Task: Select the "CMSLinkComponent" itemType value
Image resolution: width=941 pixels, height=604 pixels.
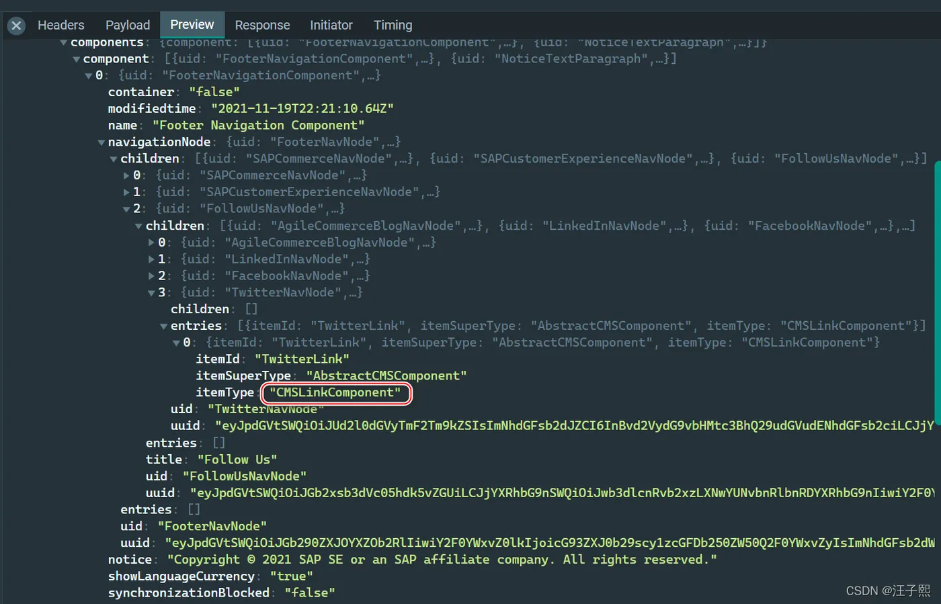Action: coord(335,392)
